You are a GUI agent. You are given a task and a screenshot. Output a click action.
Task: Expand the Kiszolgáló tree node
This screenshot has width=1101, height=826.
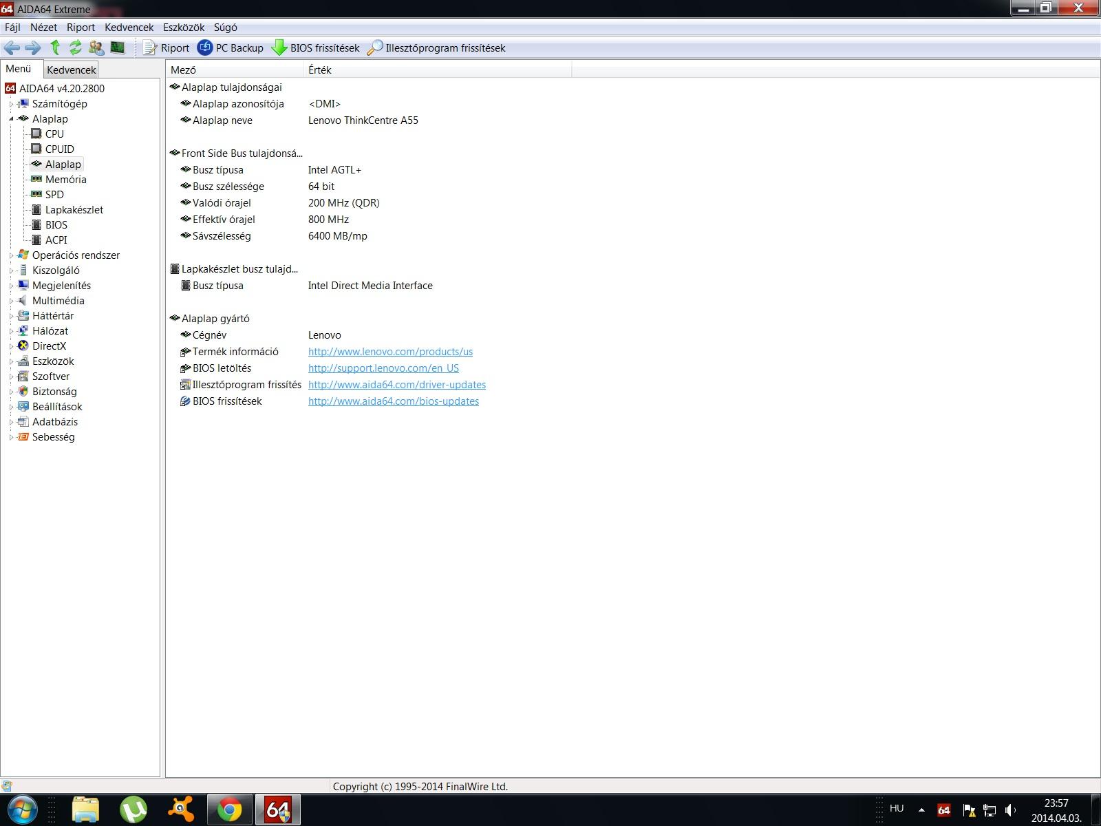click(11, 271)
